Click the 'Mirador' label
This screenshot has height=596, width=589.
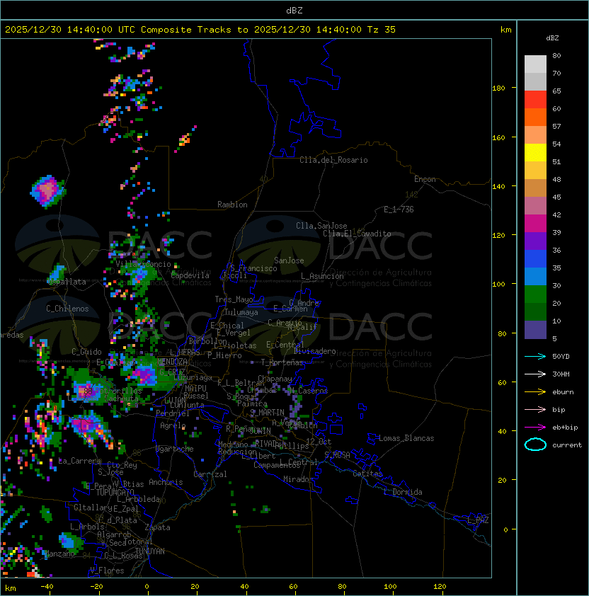pos(299,479)
